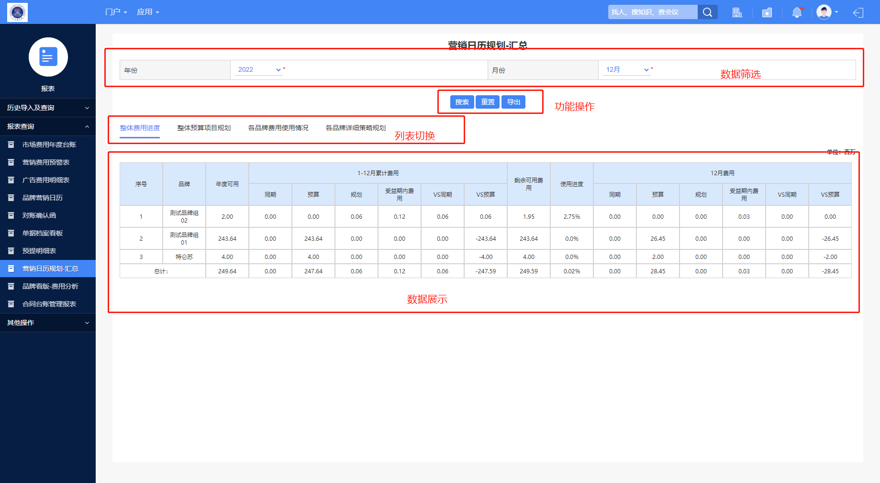Screen dimensions: 880x483
Task: Open the starred favorites folder icon
Action: [x=767, y=13]
